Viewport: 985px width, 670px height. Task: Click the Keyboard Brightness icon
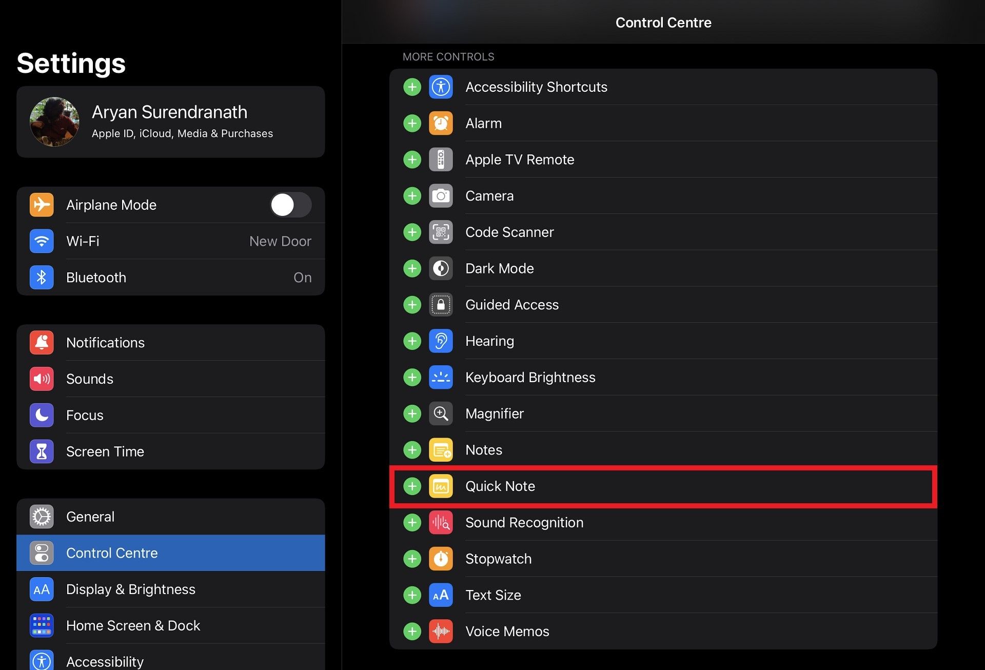click(441, 378)
